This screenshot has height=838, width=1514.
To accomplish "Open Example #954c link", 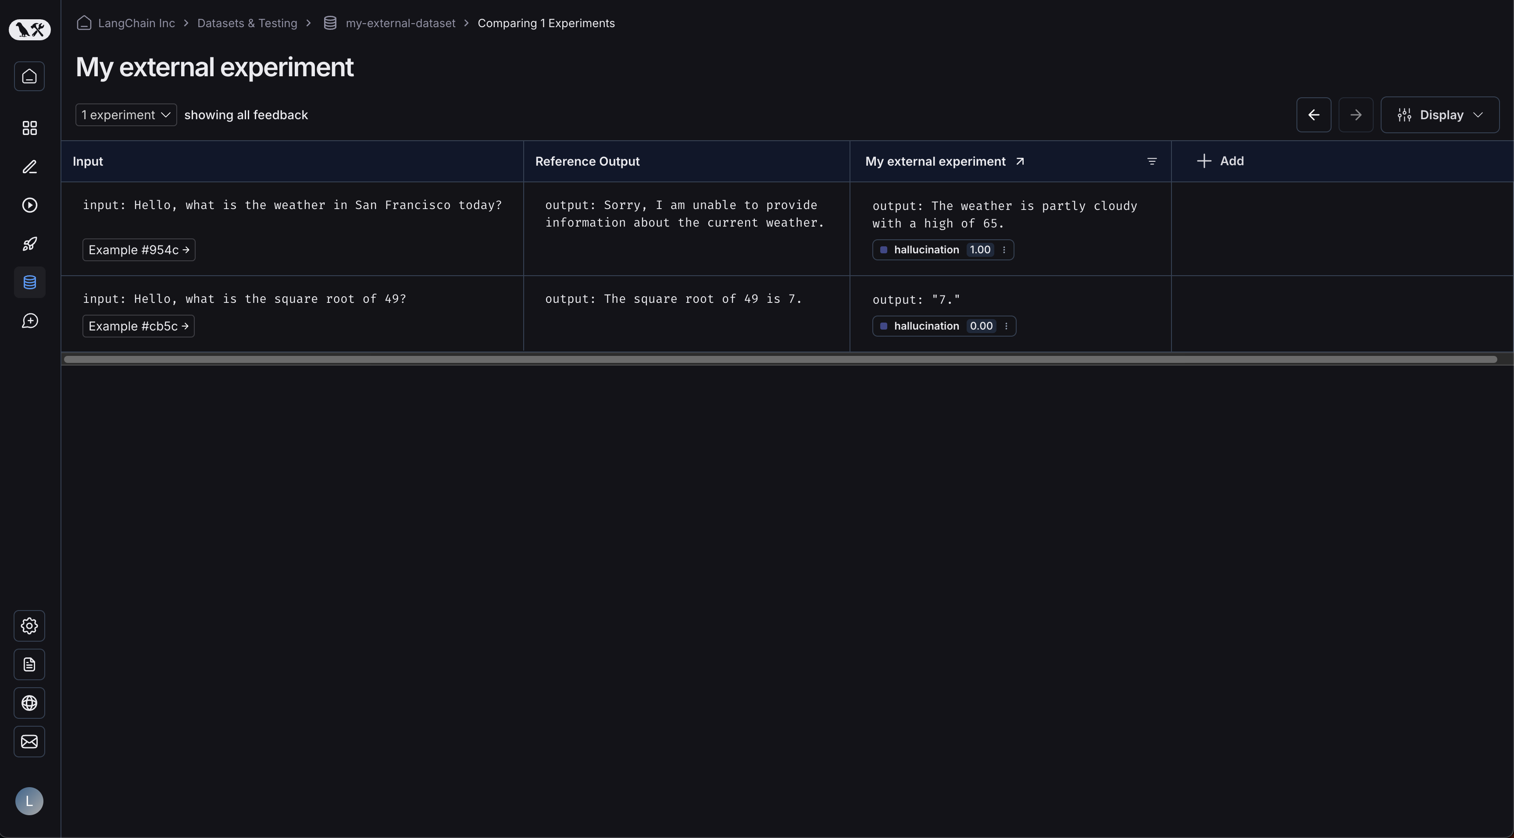I will click(139, 249).
